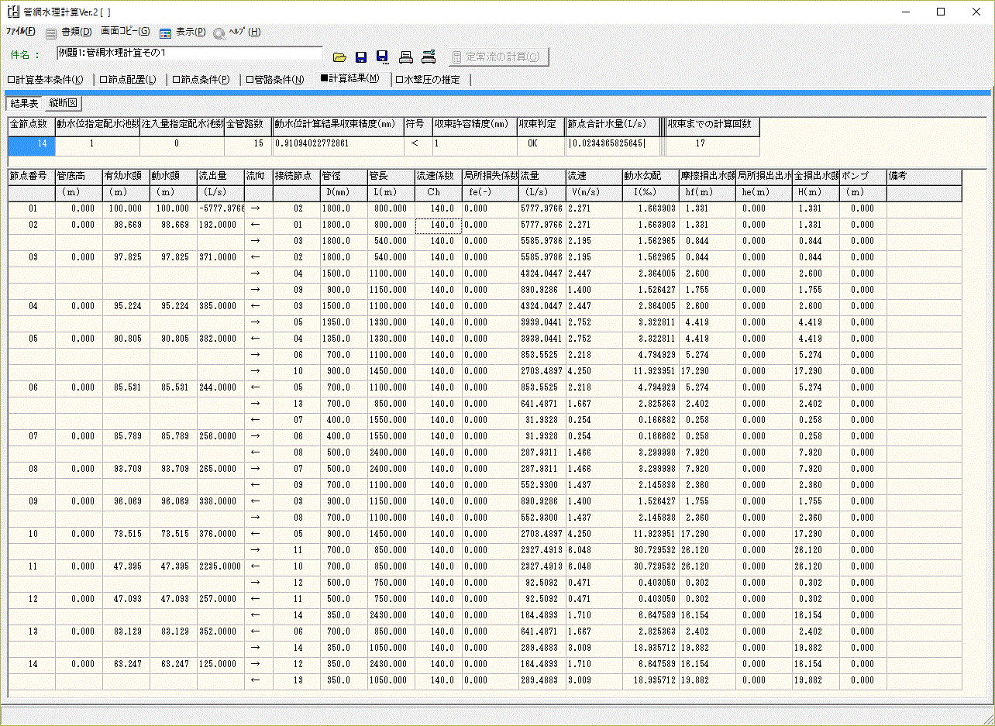The image size is (995, 726).
Task: Click the 件名 text input field
Action: (190, 53)
